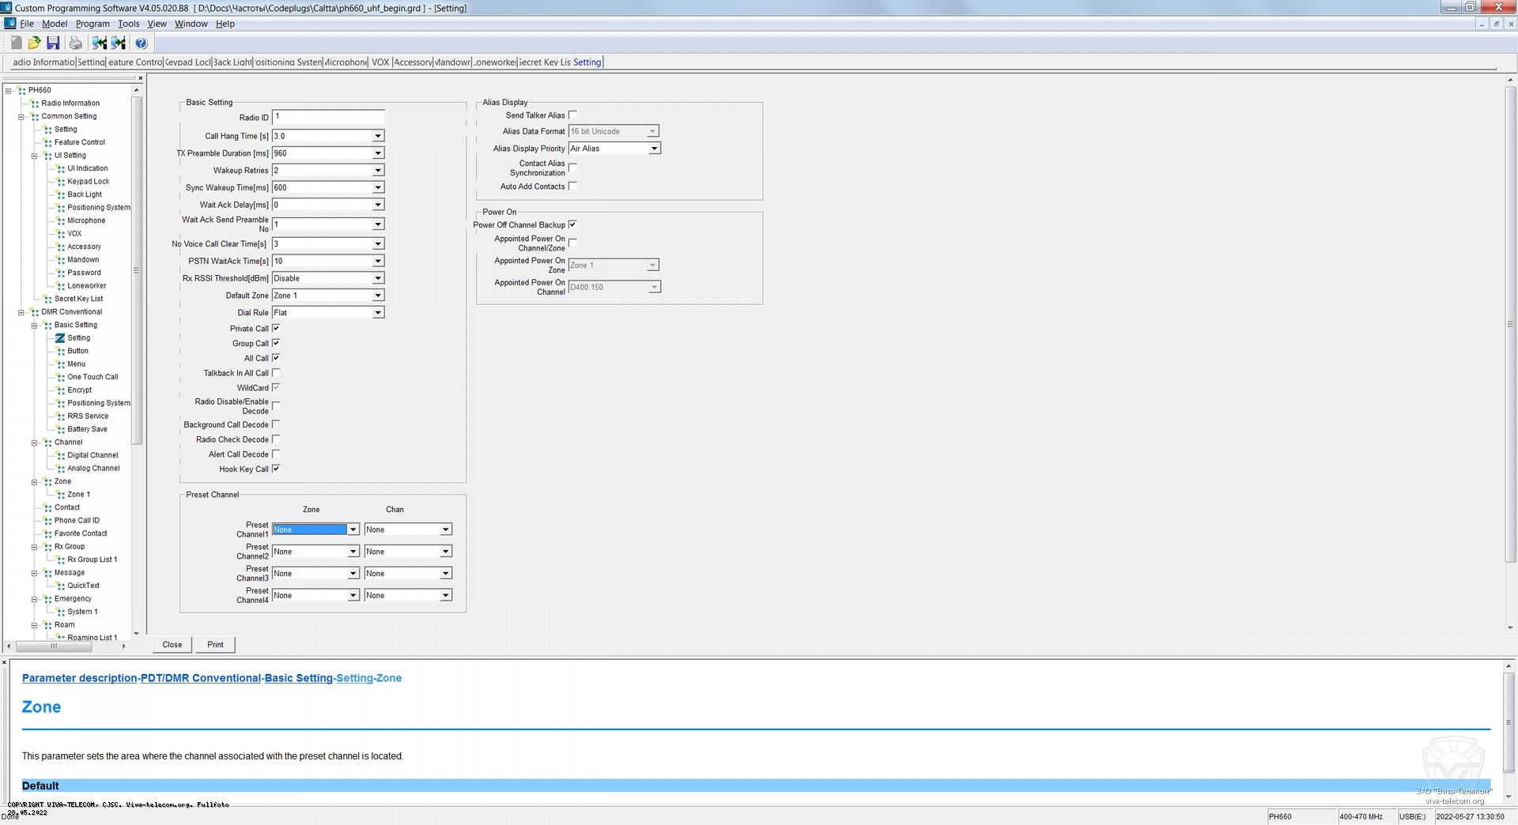Image resolution: width=1518 pixels, height=825 pixels.
Task: Click the Setting node icon under Basic Setting
Action: (60, 338)
